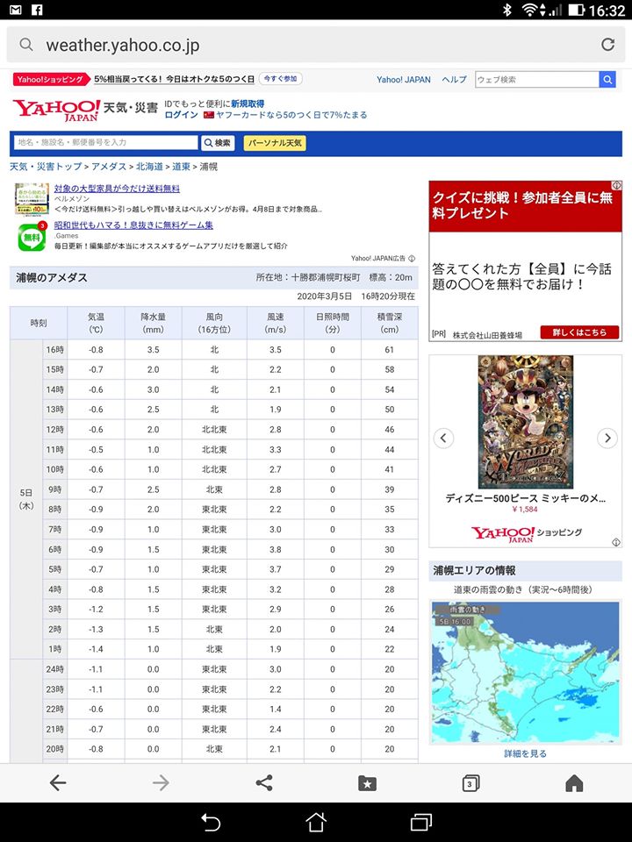The height and width of the screenshot is (842, 632).
Task: Show previous item in shopping carousel
Action: (x=444, y=438)
